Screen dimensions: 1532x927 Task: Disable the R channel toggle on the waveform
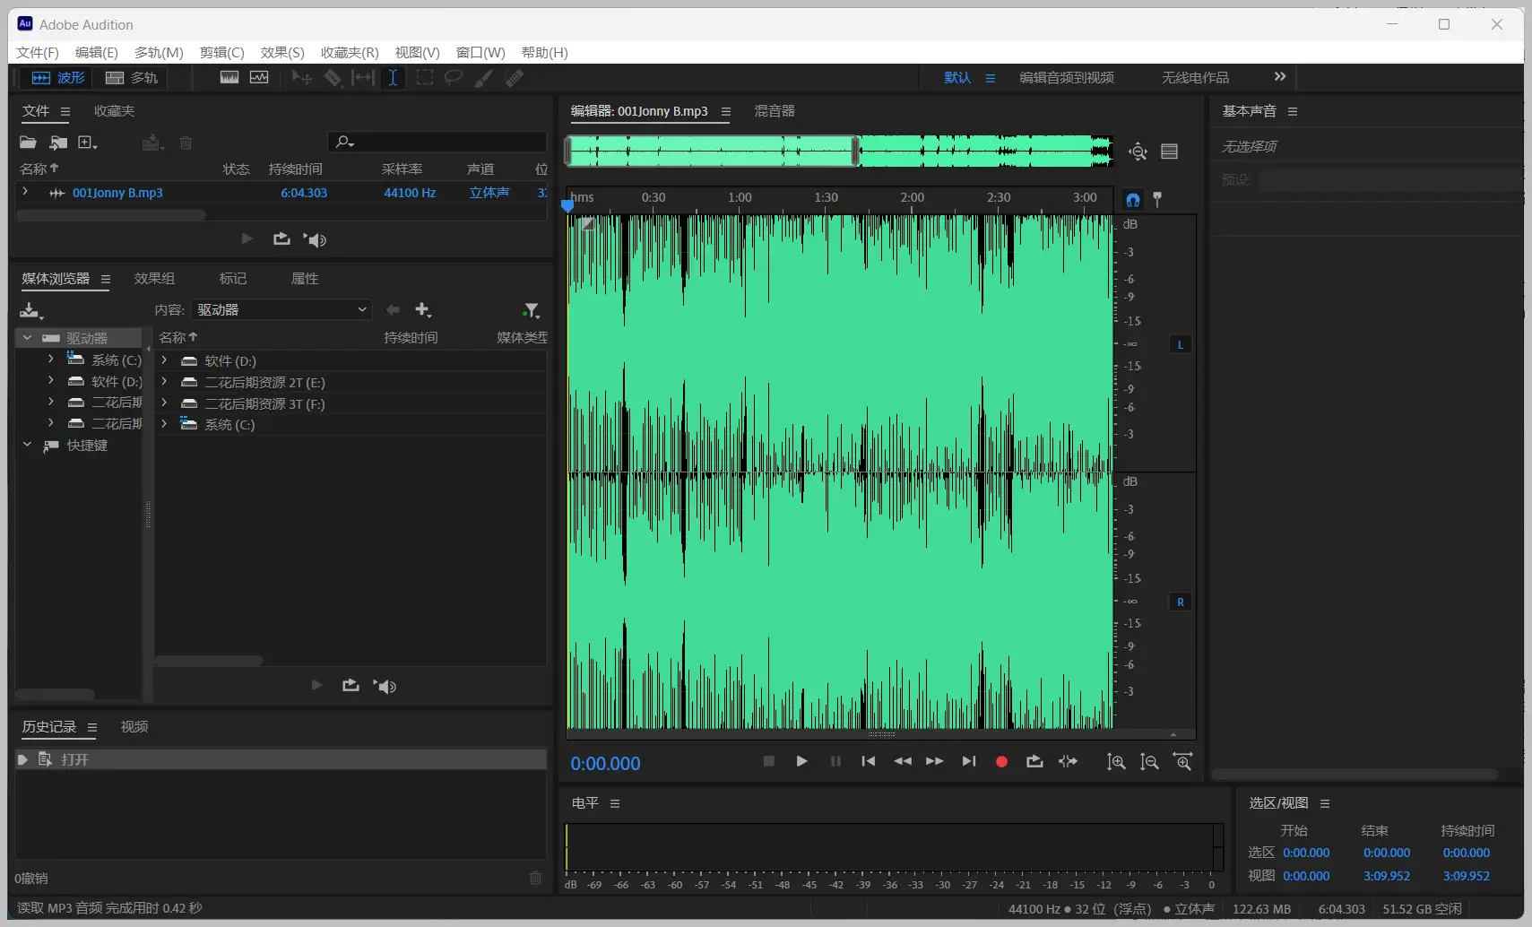(1181, 602)
